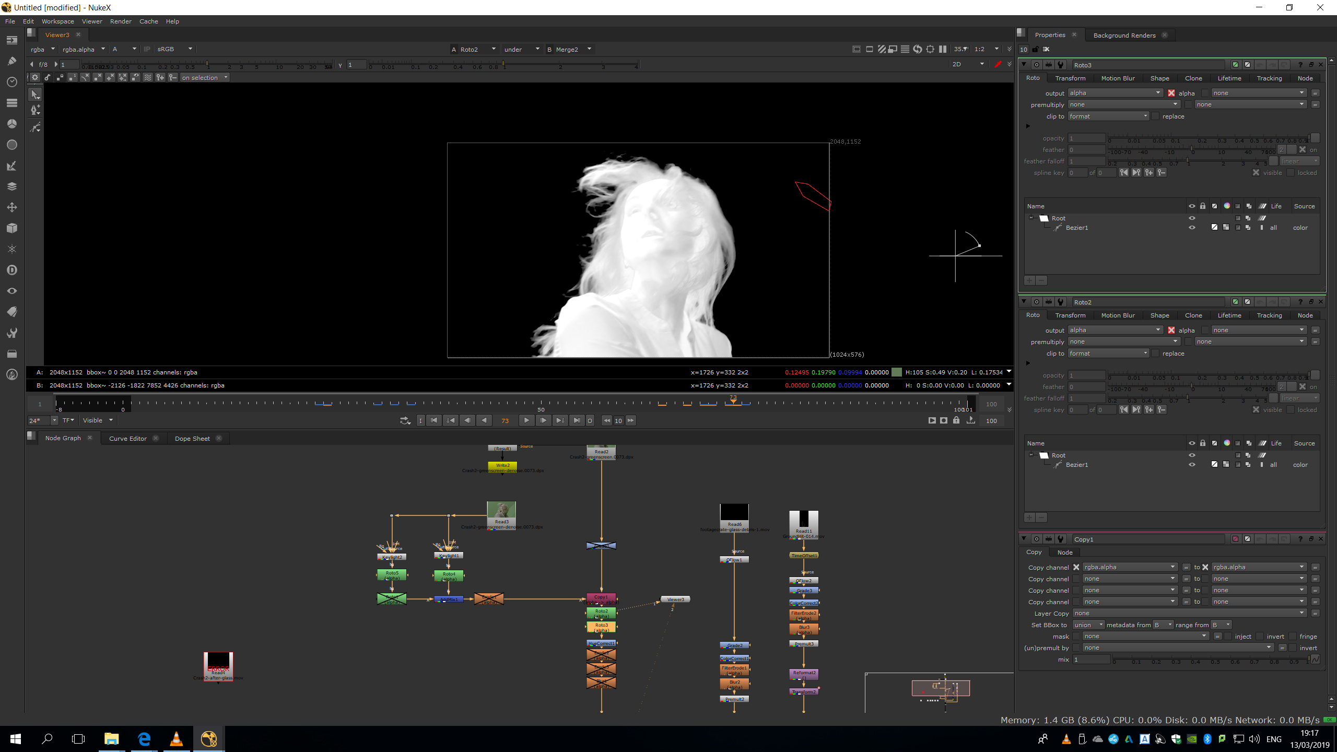Screen dimensions: 1337x752
Task: Open the Time nodes clock icon
Action: (x=12, y=82)
